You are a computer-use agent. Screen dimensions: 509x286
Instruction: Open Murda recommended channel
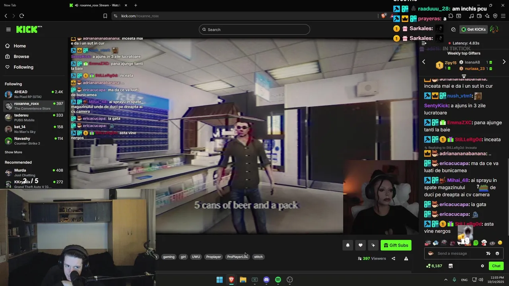[x=34, y=172]
